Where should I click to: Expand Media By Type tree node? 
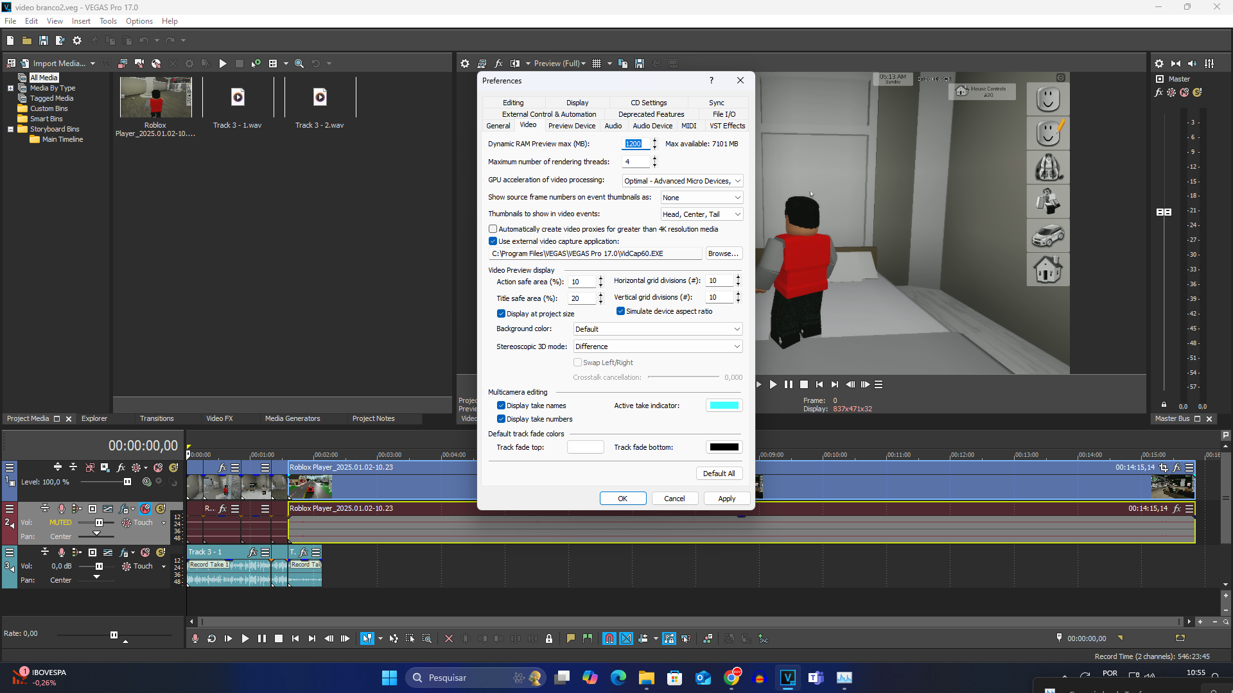[11, 88]
